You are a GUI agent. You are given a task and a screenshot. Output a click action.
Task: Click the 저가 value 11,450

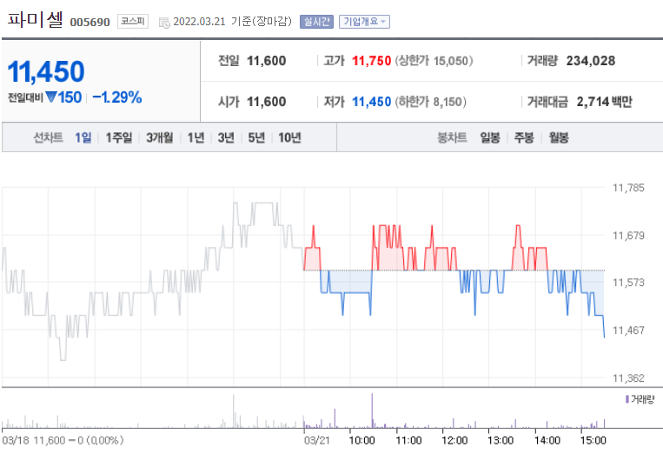point(372,102)
